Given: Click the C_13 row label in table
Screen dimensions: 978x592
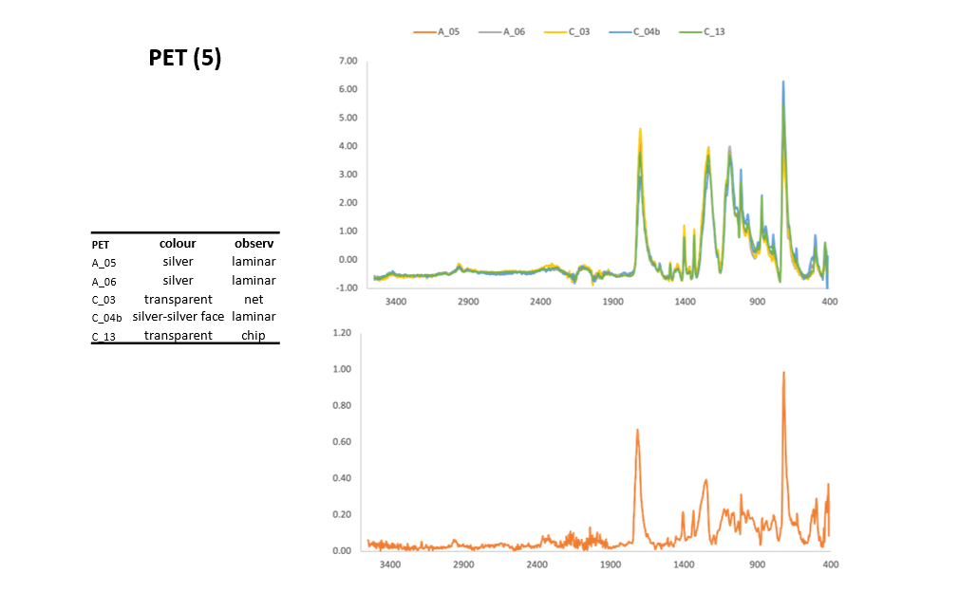Looking at the screenshot, I should pos(103,337).
